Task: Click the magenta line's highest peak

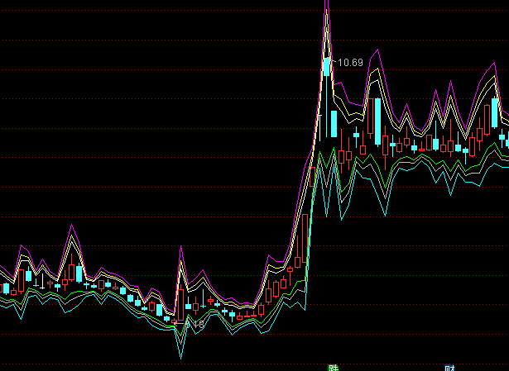Action: 326,3
